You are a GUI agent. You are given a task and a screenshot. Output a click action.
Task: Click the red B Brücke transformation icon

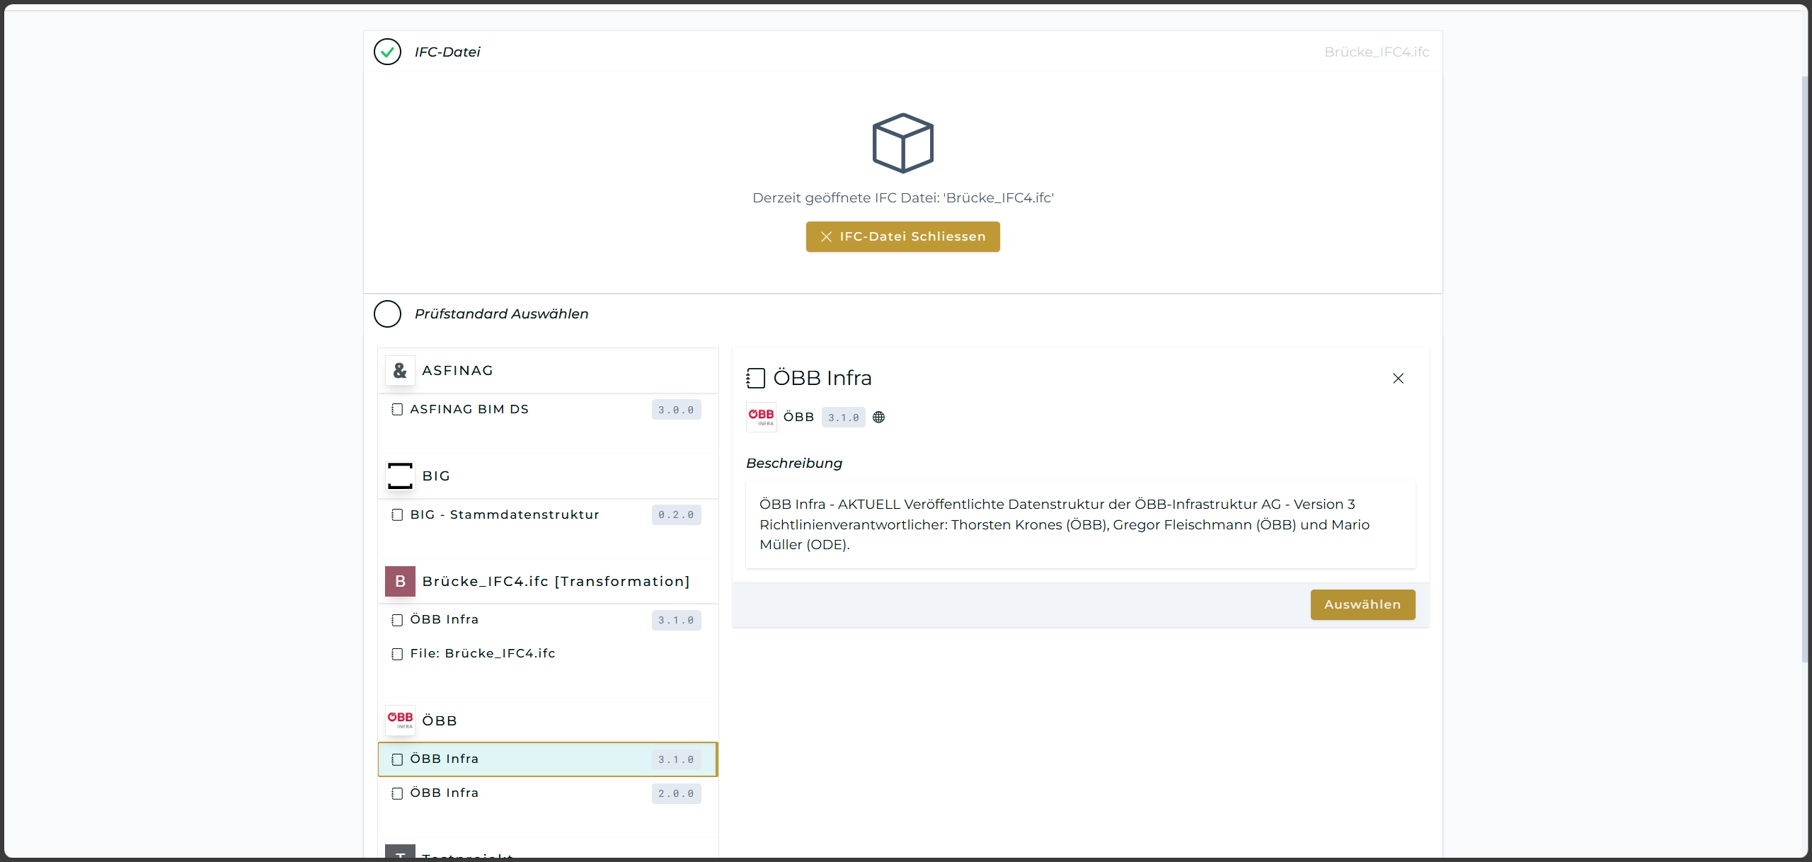tap(400, 581)
